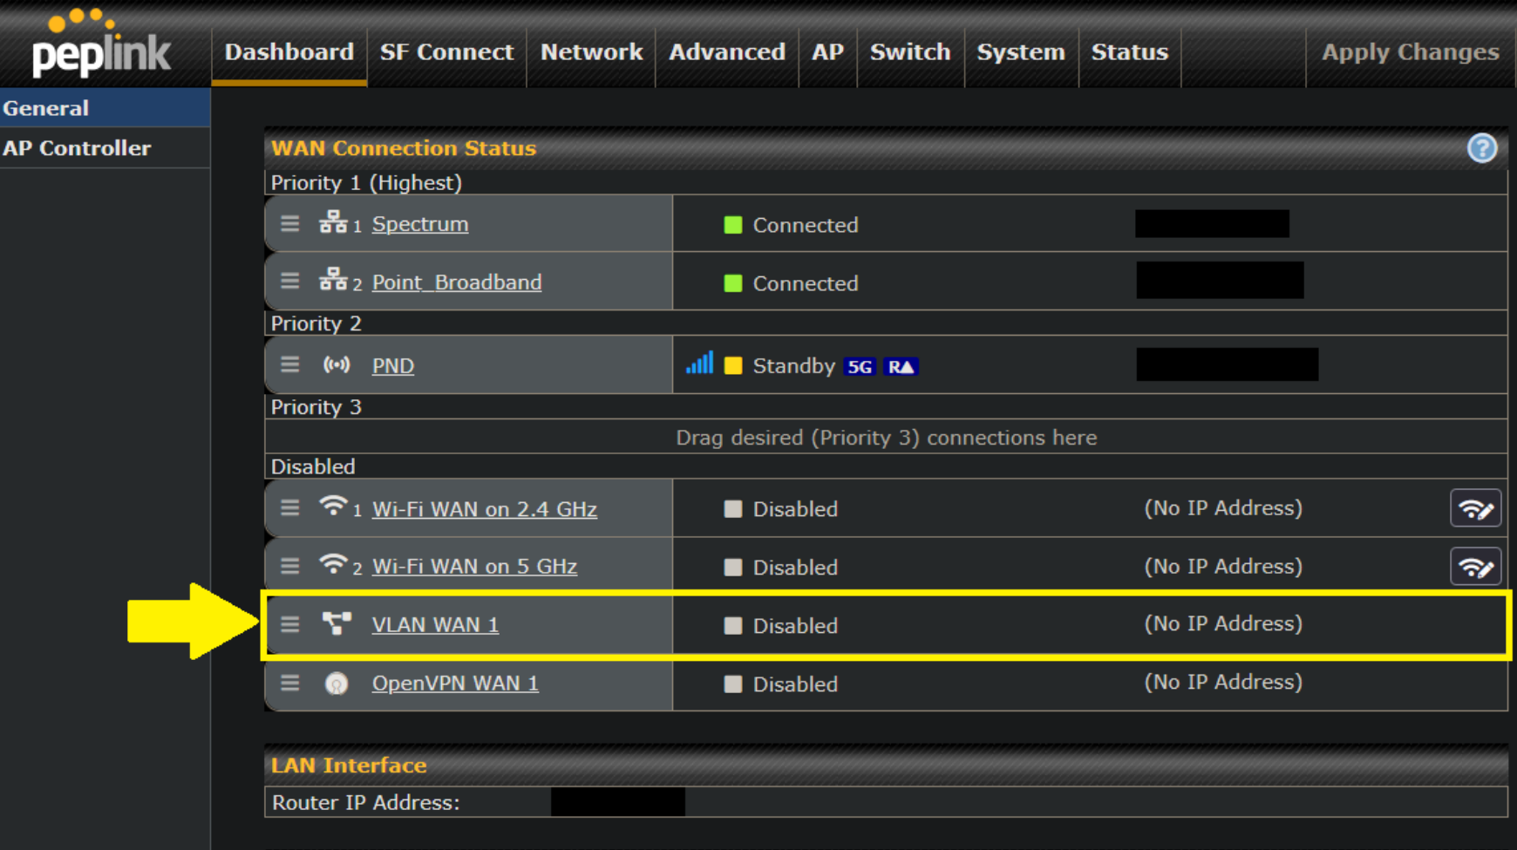Click the PND signal strength bars

point(699,363)
